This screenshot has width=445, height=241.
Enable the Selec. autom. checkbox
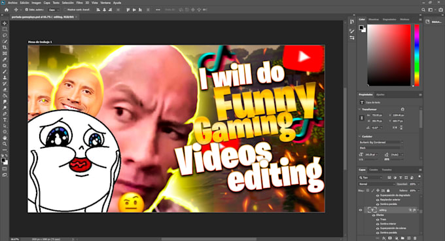click(x=26, y=10)
